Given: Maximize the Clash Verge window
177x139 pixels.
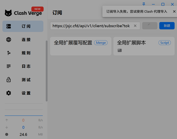Looking at the screenshot, I should coord(163,4).
